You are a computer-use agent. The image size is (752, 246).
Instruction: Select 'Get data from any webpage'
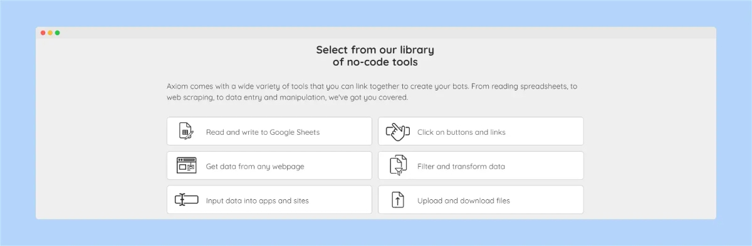pyautogui.click(x=269, y=165)
